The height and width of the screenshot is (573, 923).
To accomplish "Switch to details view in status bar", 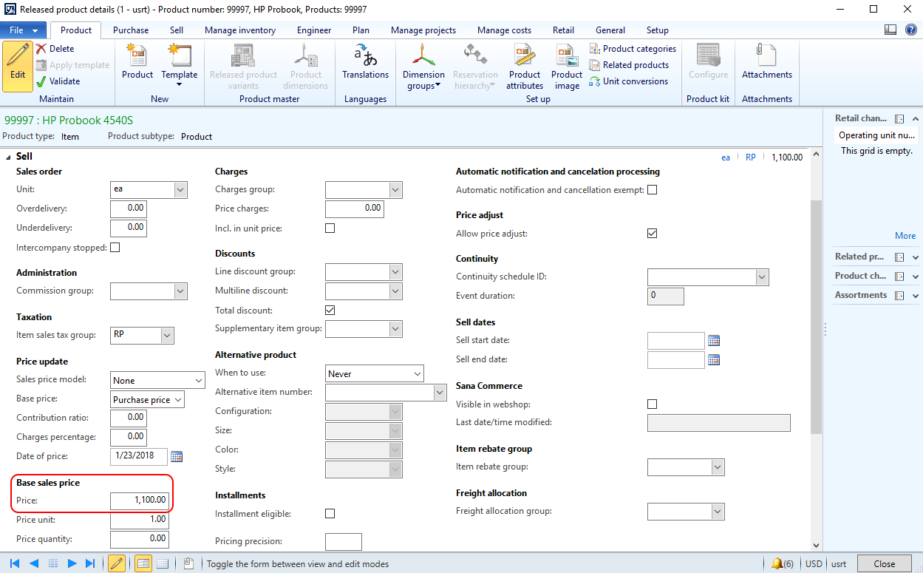I will point(143,563).
